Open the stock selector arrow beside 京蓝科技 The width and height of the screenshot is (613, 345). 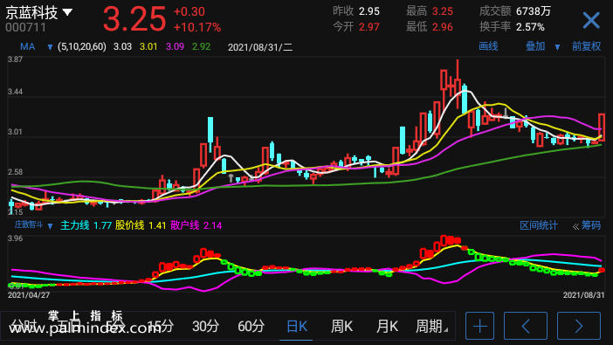point(67,12)
